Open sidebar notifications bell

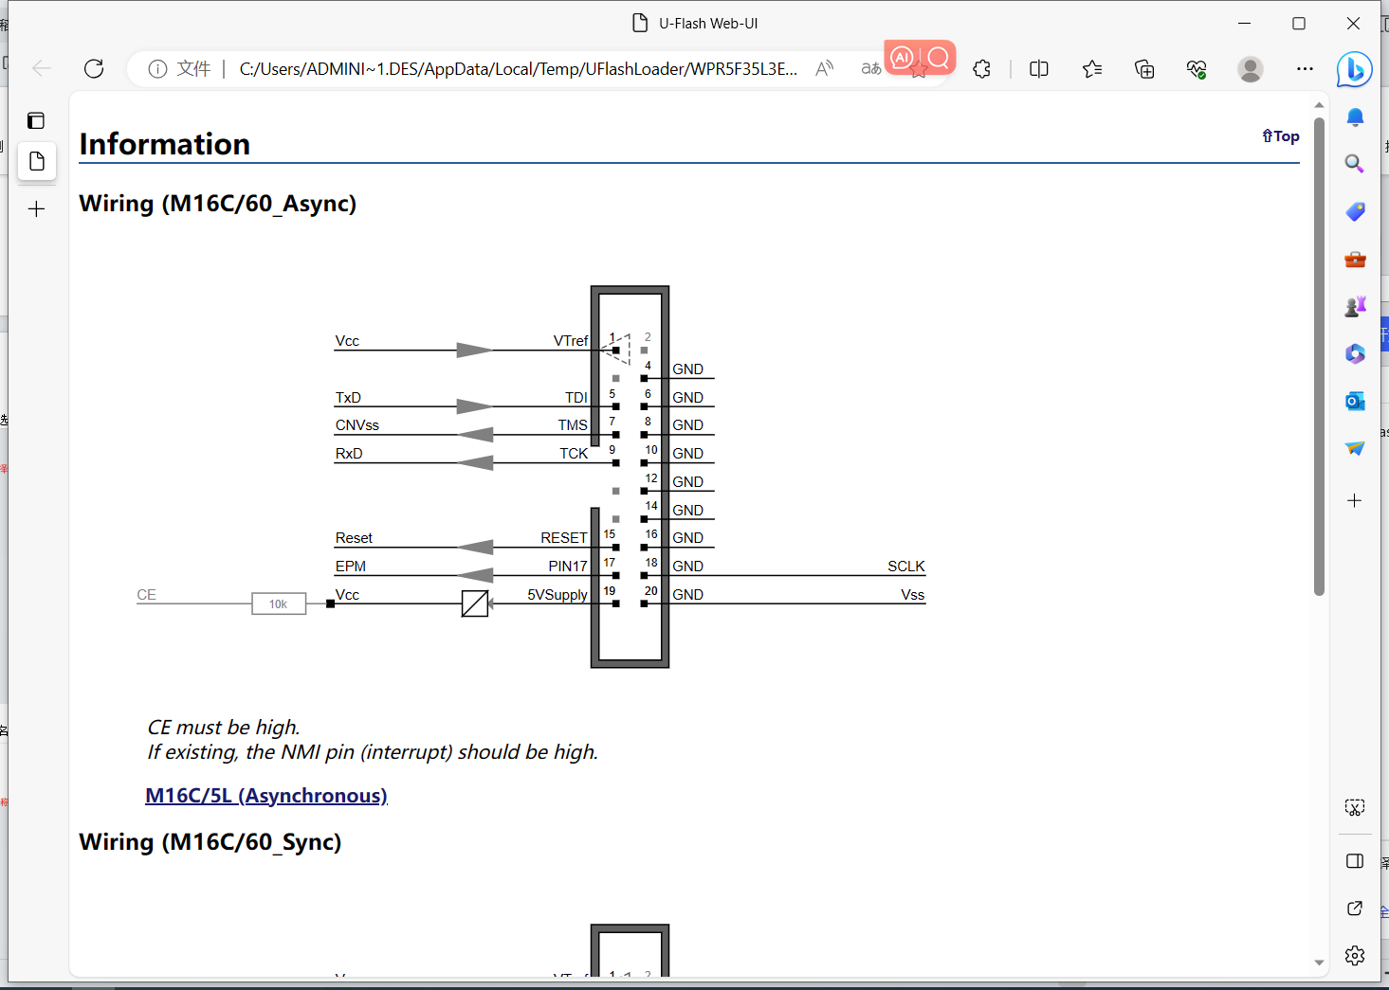click(x=1355, y=117)
